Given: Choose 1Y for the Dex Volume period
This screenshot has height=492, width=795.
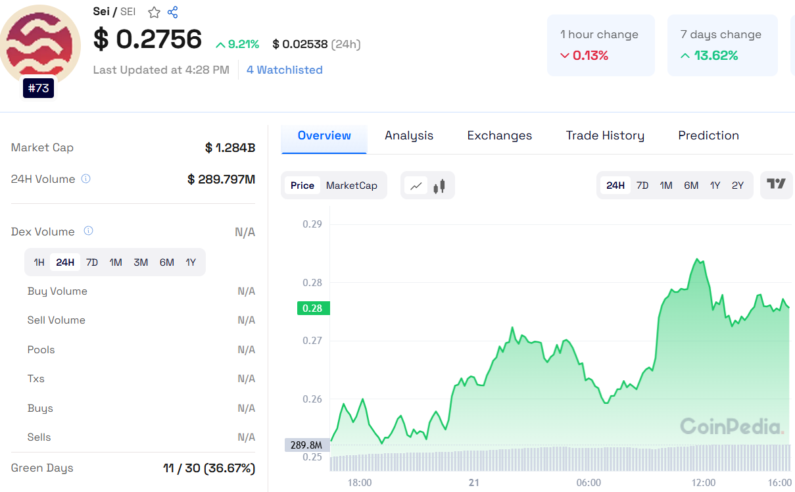Looking at the screenshot, I should click(x=191, y=262).
